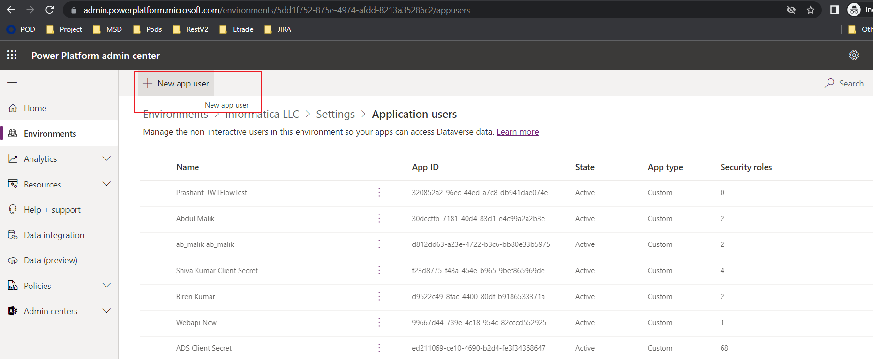Bookmark this page with star icon
This screenshot has width=873, height=359.
click(x=811, y=10)
